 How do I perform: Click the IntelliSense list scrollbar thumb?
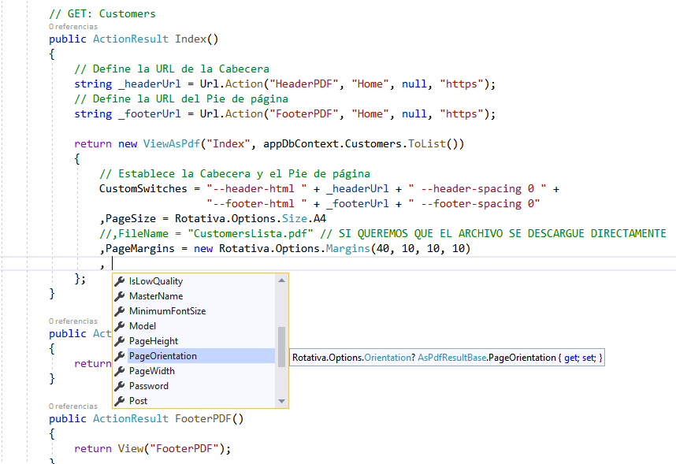pos(281,347)
